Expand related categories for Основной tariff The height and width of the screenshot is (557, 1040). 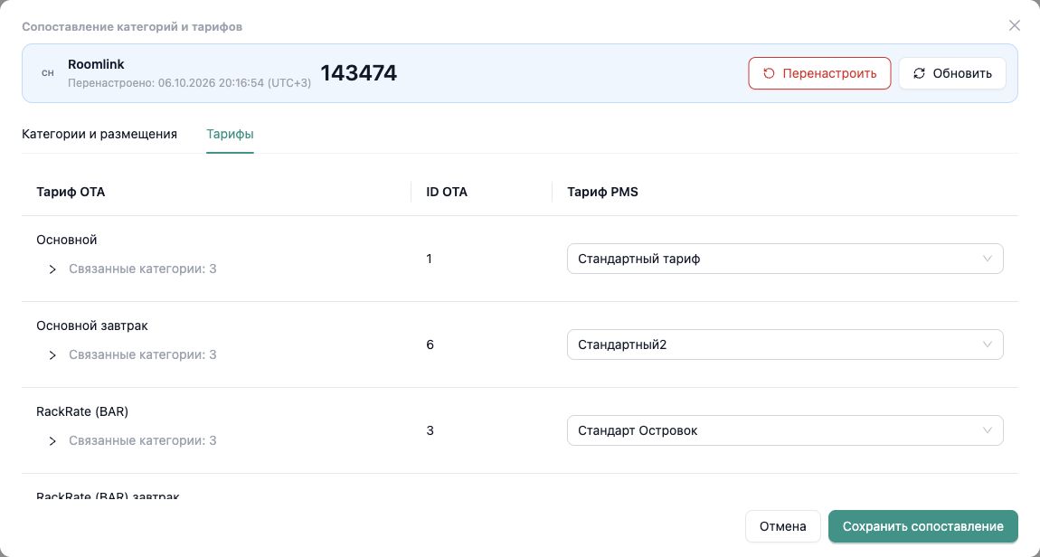tap(52, 269)
